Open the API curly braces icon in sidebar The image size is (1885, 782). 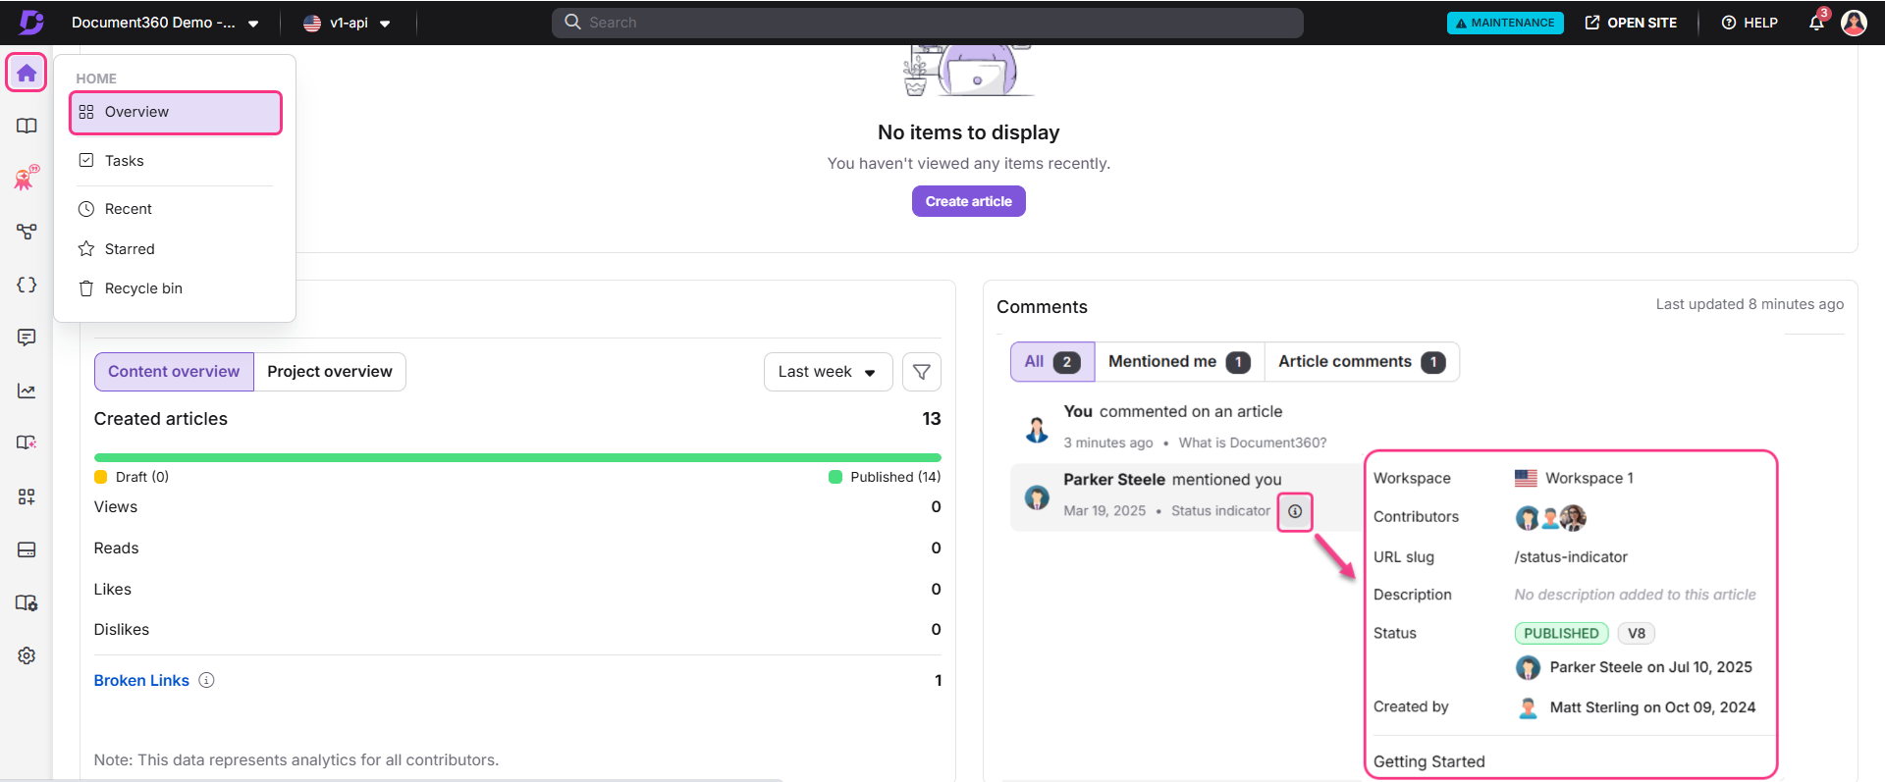click(27, 285)
